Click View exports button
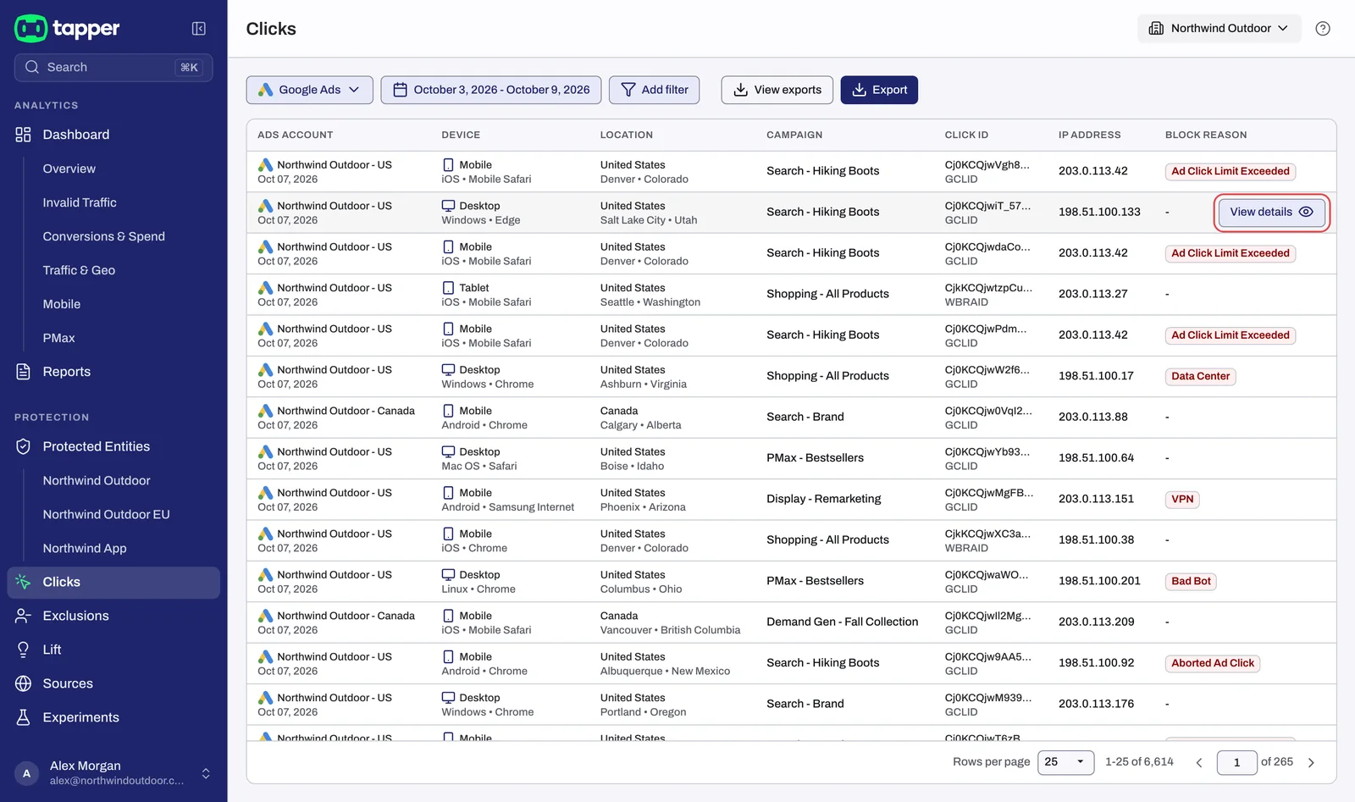This screenshot has width=1355, height=802. (x=777, y=90)
